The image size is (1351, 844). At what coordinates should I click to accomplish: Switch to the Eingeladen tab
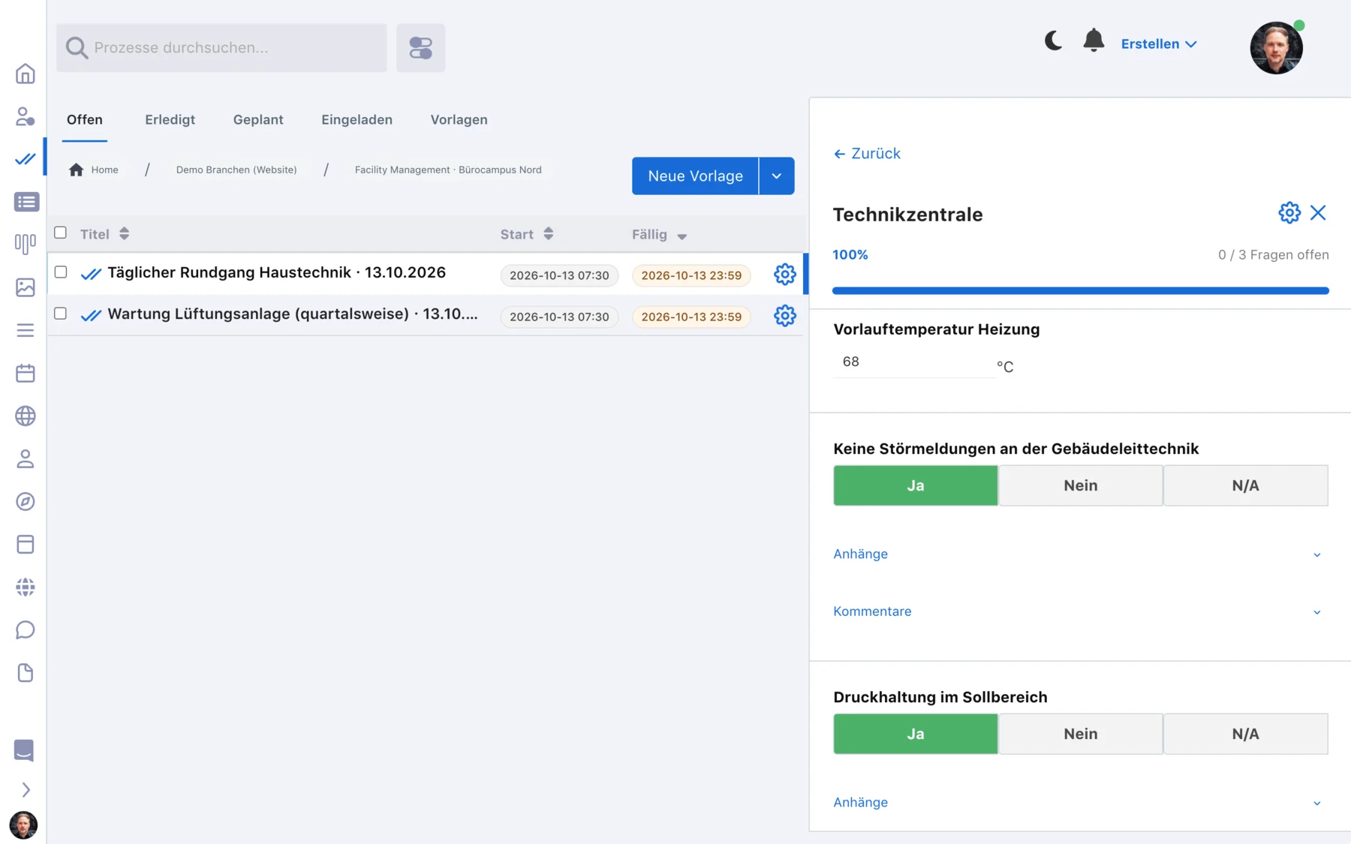(x=357, y=120)
